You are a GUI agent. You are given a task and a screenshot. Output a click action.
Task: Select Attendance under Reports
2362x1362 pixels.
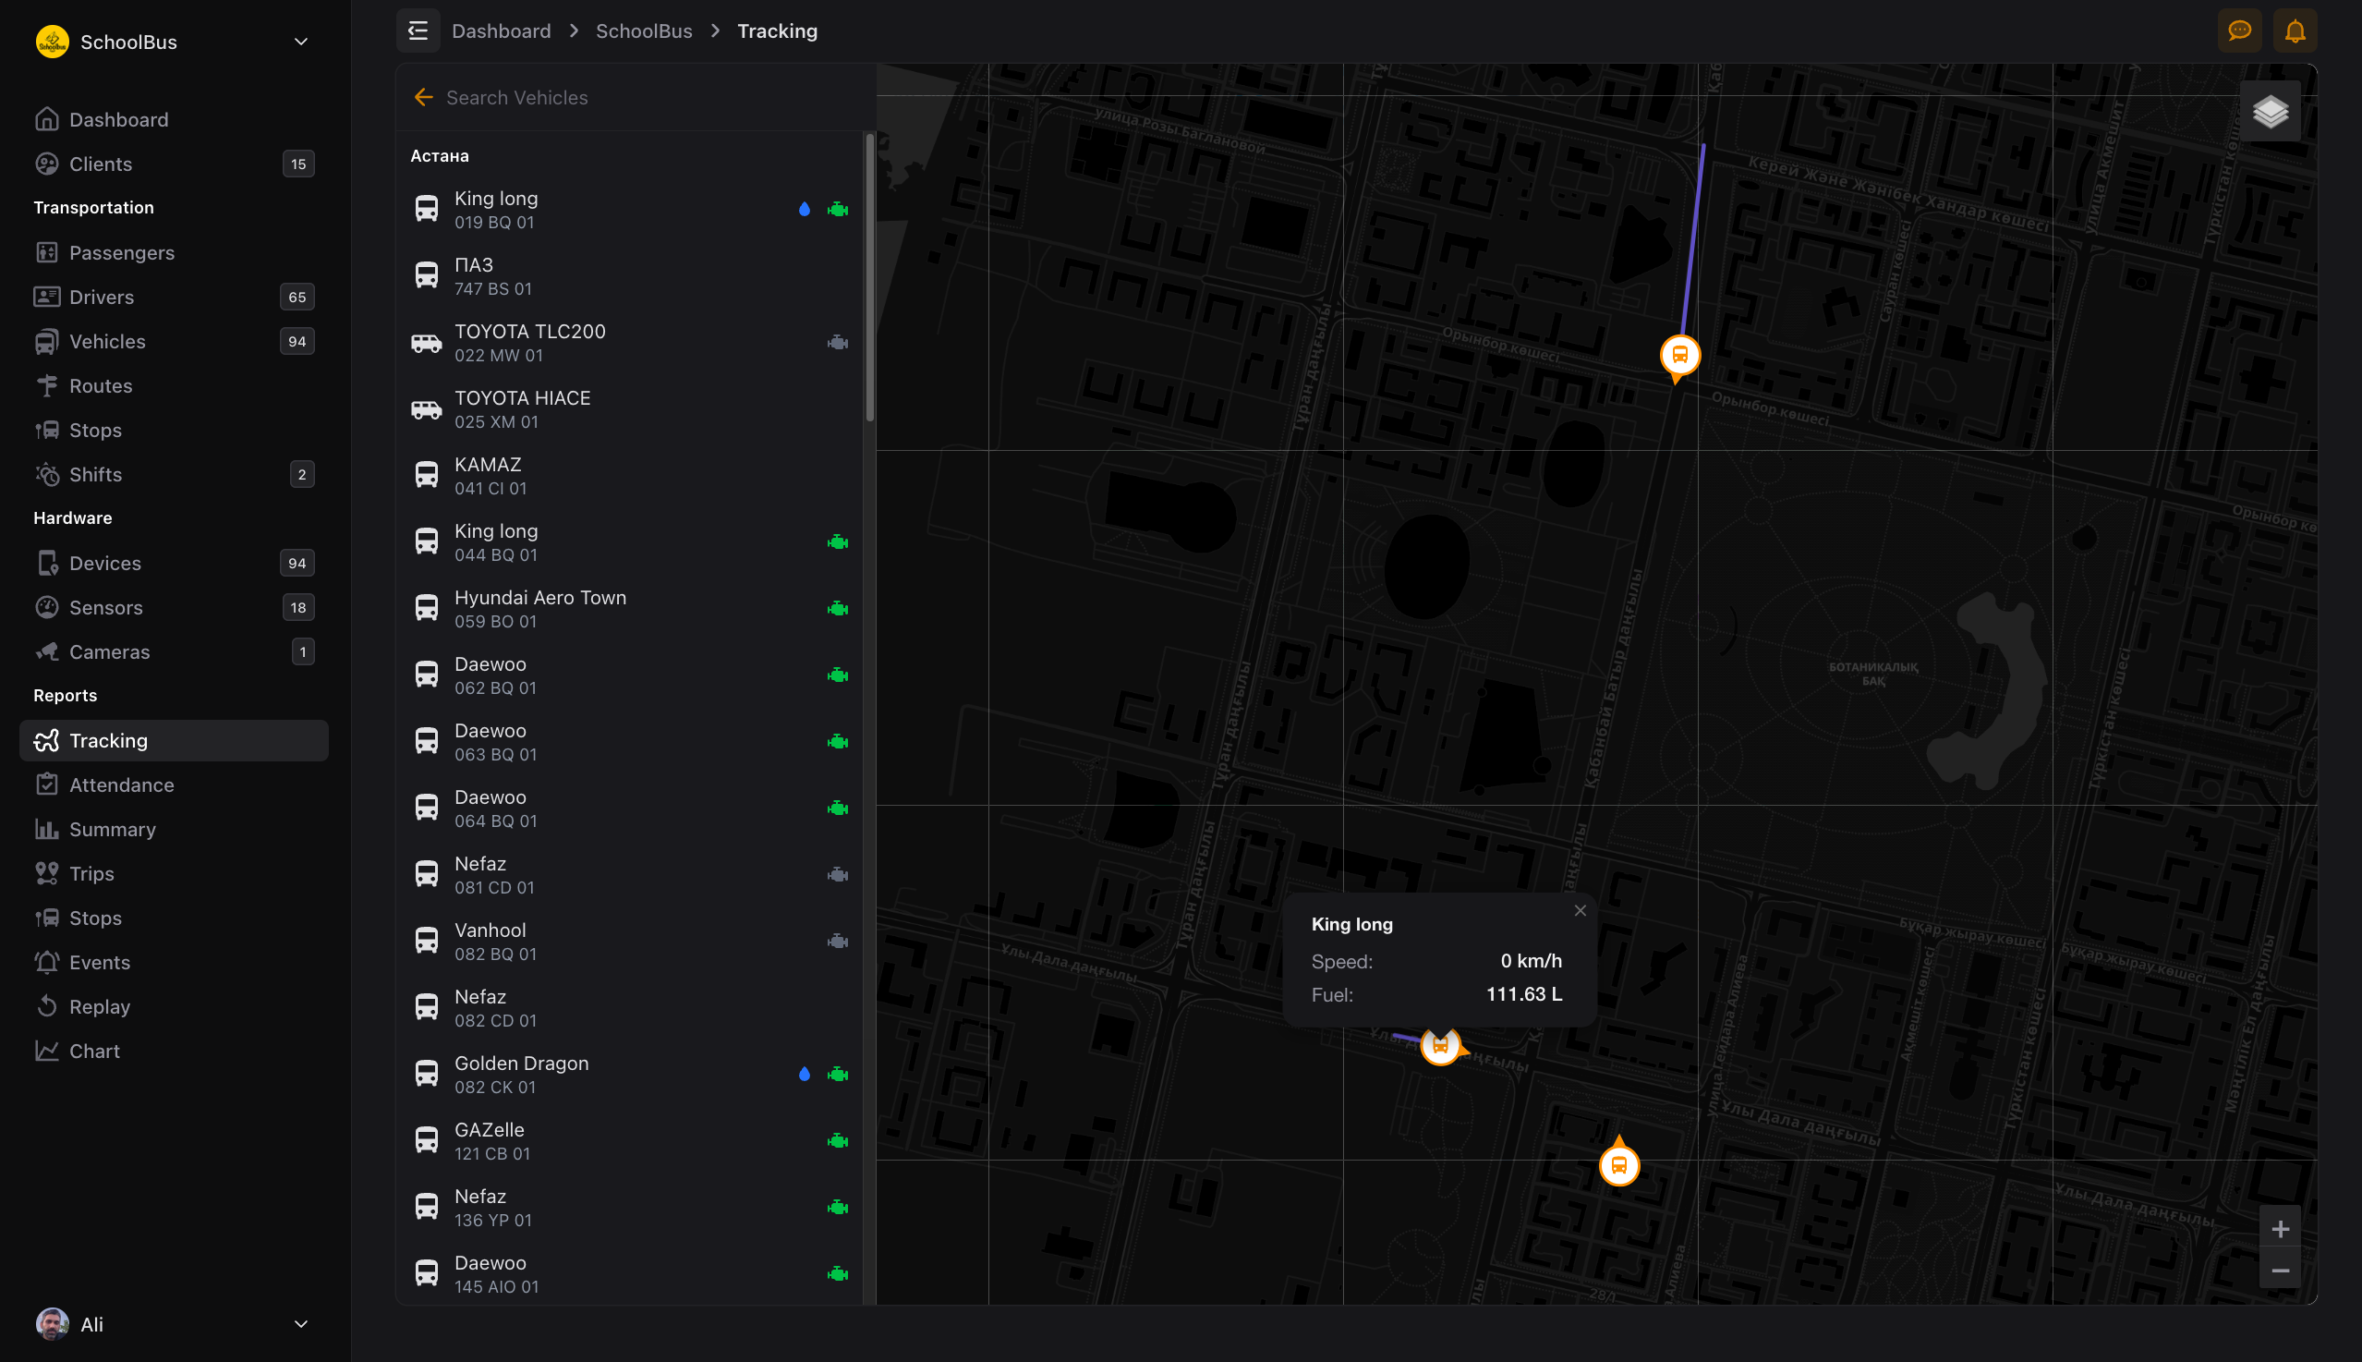pos(122,784)
